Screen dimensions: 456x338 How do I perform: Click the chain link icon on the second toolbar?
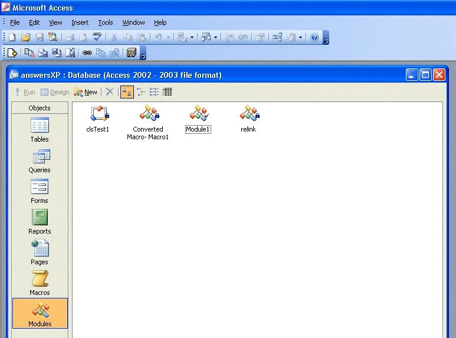87,53
